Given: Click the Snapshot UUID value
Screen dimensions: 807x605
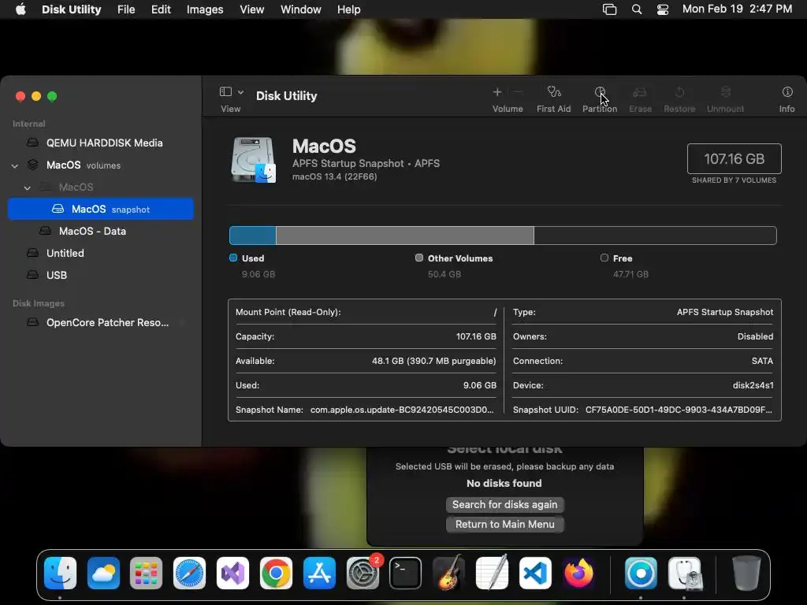Looking at the screenshot, I should coord(679,410).
